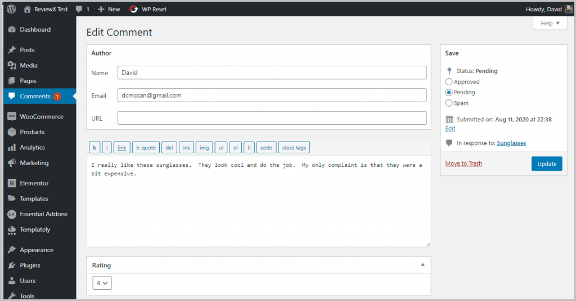
Task: Select the Spam status radio button
Action: [449, 103]
